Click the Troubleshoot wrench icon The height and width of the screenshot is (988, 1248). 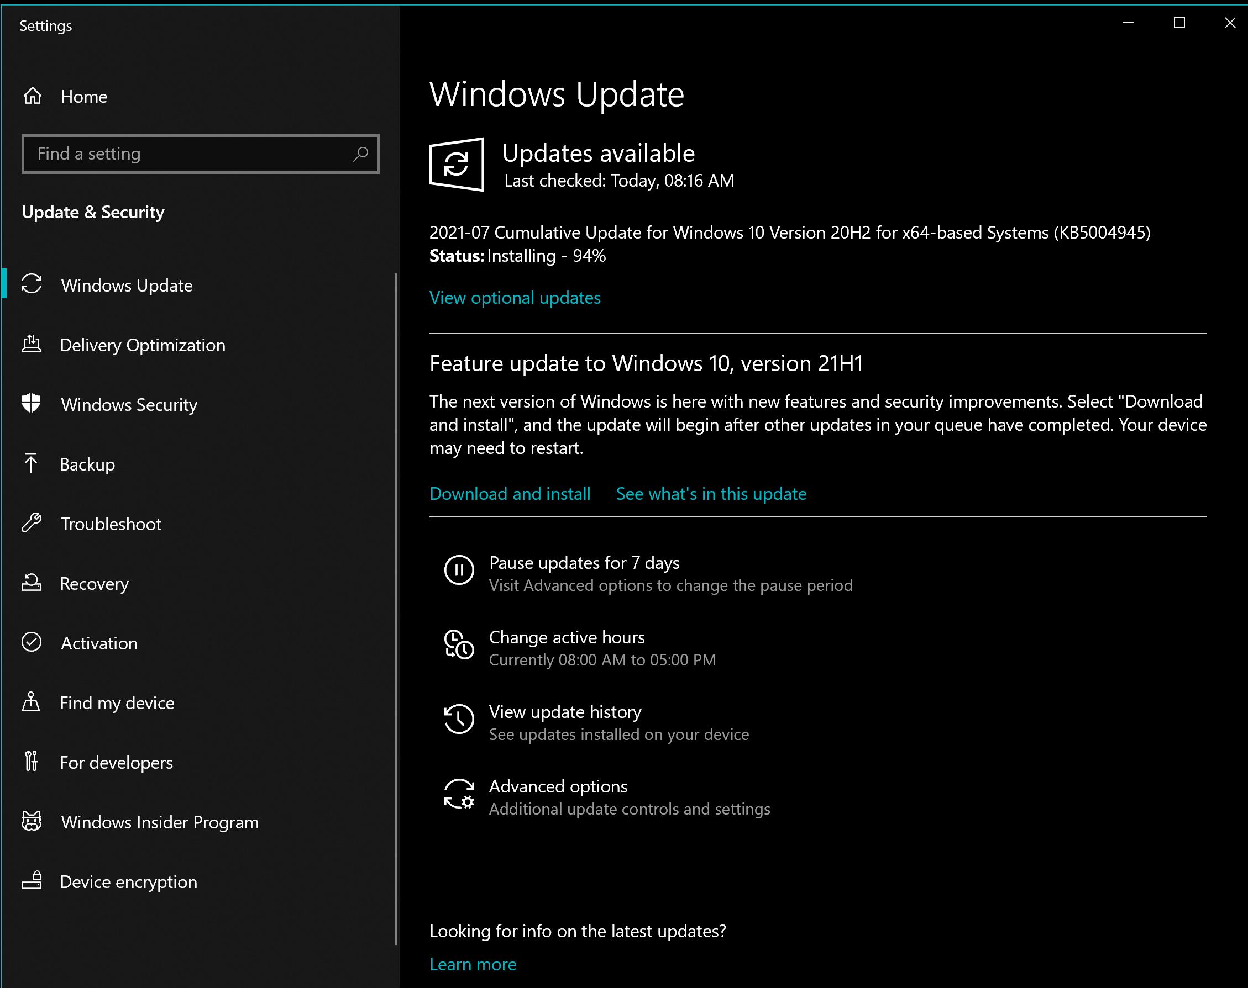pyautogui.click(x=32, y=523)
